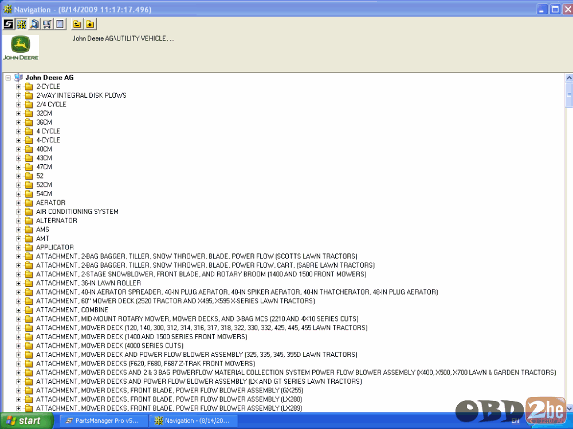This screenshot has height=429, width=573.
Task: Click the scrollbar up arrow of the tree
Action: click(569, 78)
